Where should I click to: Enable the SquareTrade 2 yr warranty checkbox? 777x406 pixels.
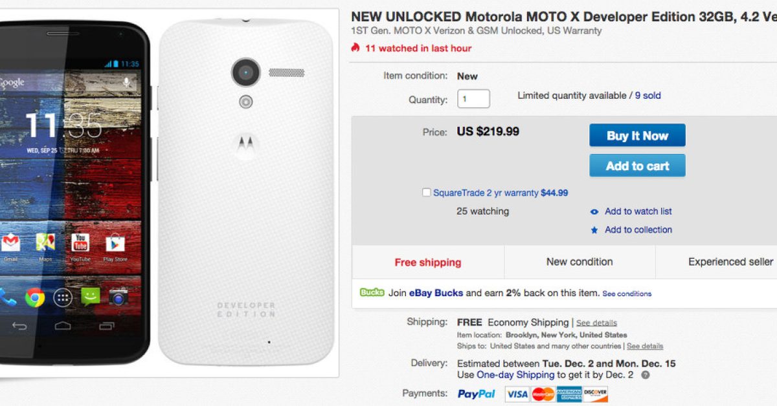tap(426, 193)
